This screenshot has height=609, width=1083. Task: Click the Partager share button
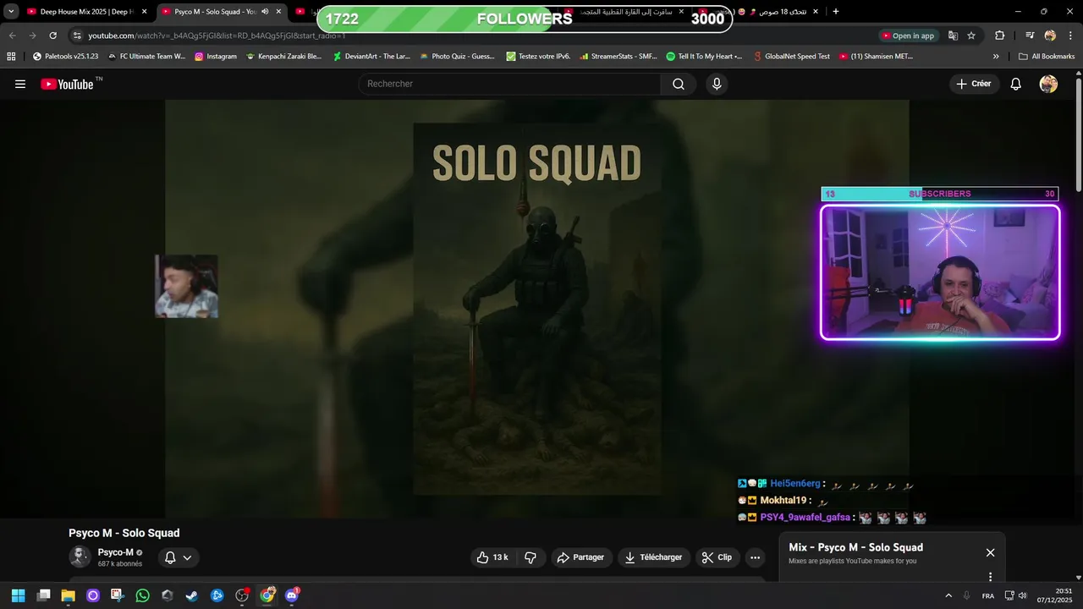[581, 557]
